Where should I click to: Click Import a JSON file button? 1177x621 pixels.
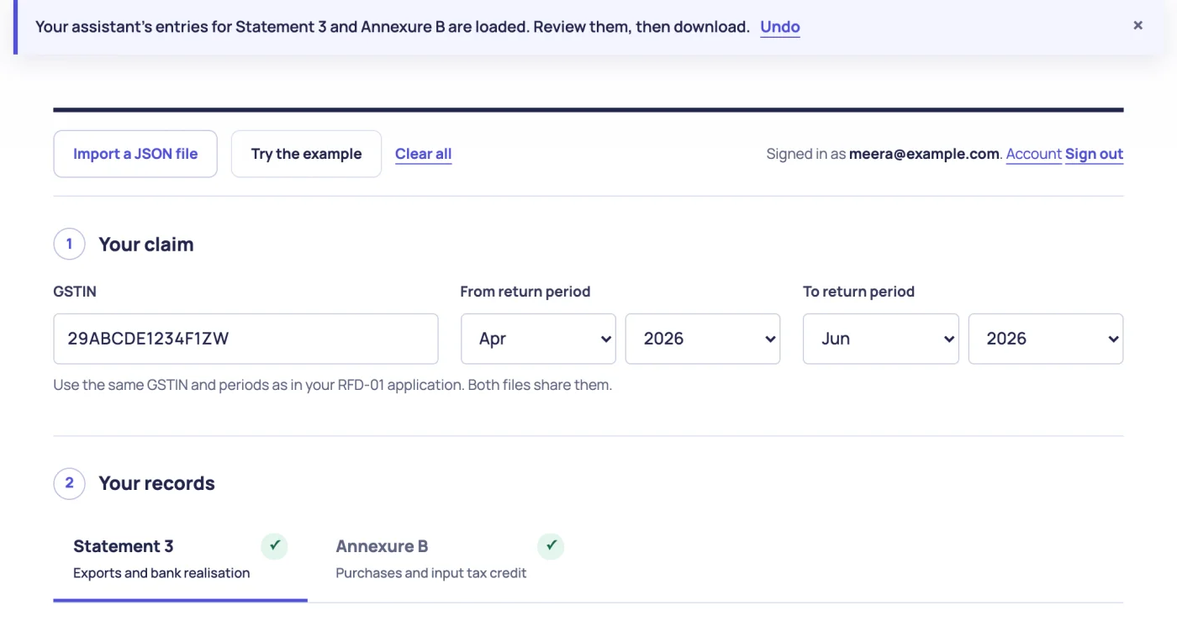135,154
